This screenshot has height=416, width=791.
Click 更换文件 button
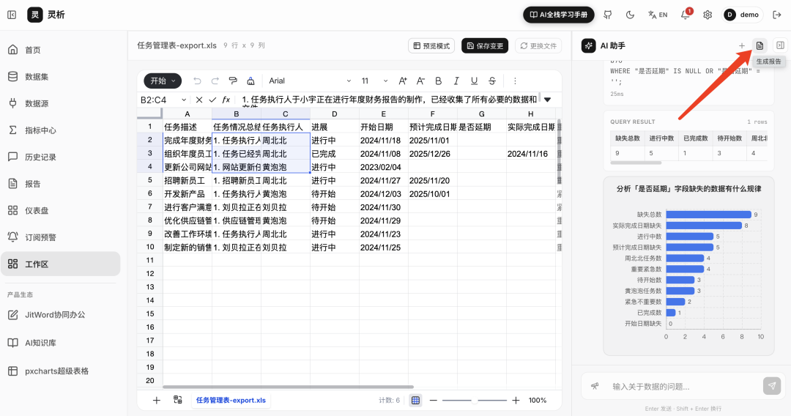[x=538, y=46]
